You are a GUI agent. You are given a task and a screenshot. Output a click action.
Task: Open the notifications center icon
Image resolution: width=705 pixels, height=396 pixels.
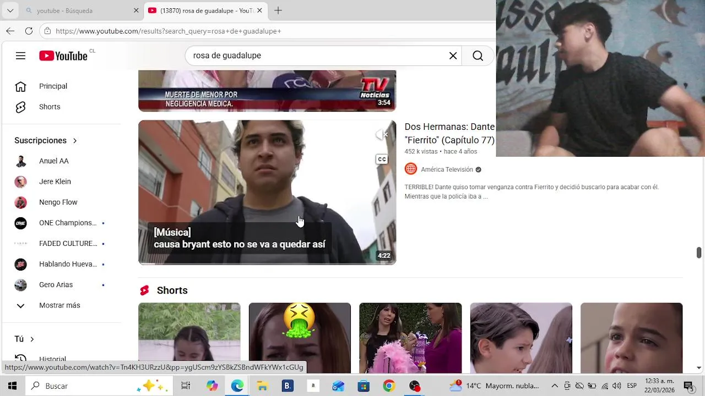[x=688, y=386]
